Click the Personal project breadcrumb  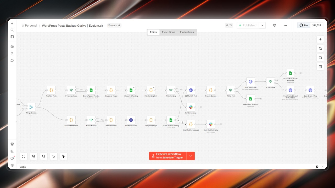29,26
